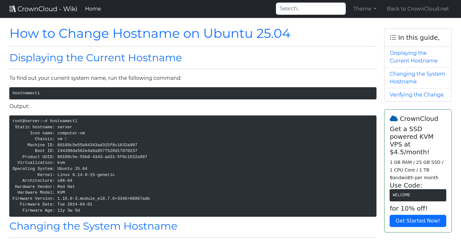The height and width of the screenshot is (244, 461).
Task: Focus the Search input field
Action: click(x=311, y=9)
